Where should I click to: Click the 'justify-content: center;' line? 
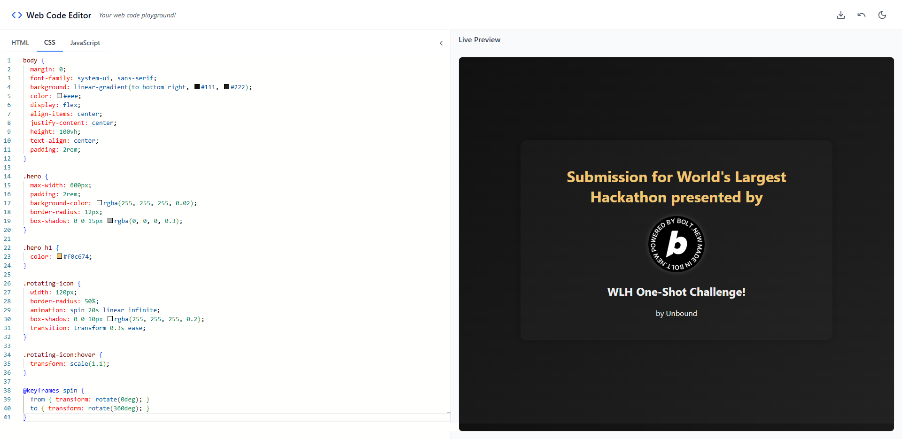(x=74, y=123)
